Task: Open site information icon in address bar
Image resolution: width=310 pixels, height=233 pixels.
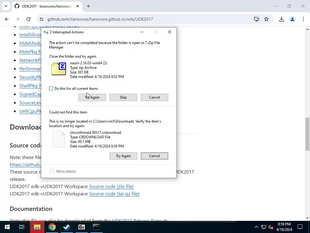Action: (x=41, y=19)
